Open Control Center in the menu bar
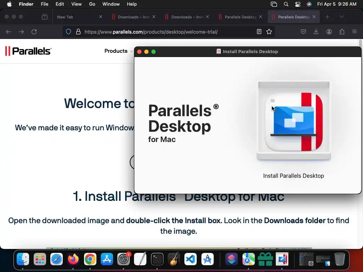This screenshot has width=363, height=272. click(298, 4)
